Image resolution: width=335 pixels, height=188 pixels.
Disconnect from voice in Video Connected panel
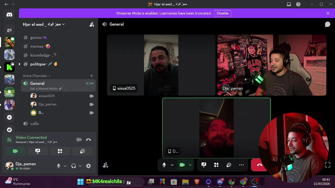coord(88,140)
